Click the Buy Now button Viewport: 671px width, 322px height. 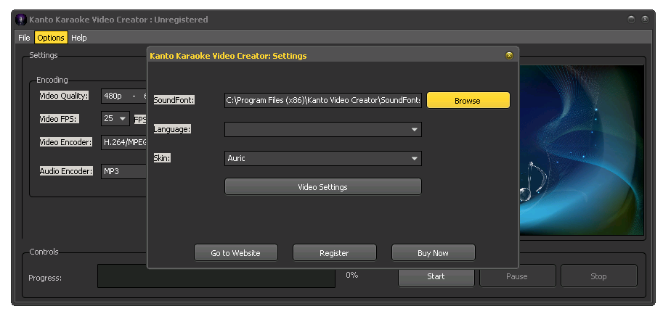[x=433, y=252]
